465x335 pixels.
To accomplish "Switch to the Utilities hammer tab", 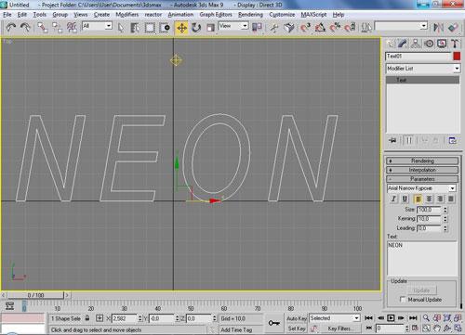I will [x=455, y=44].
